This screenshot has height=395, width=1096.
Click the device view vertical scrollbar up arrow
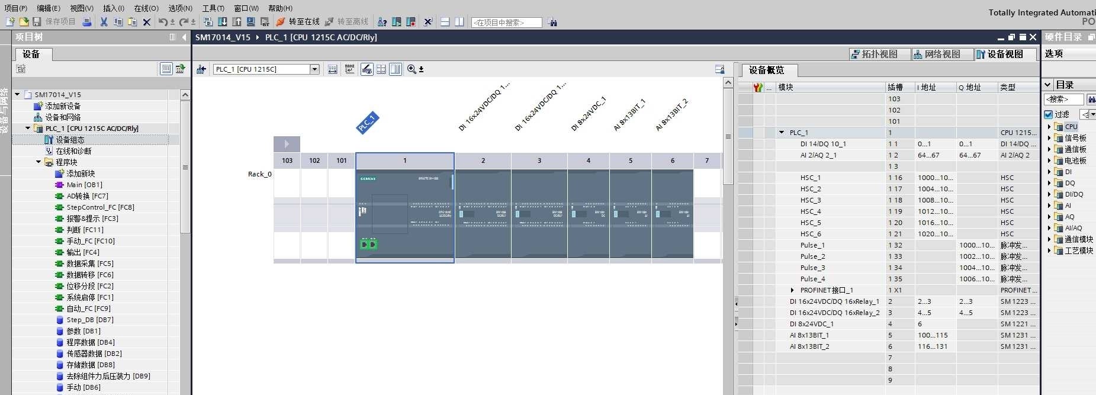pyautogui.click(x=728, y=83)
